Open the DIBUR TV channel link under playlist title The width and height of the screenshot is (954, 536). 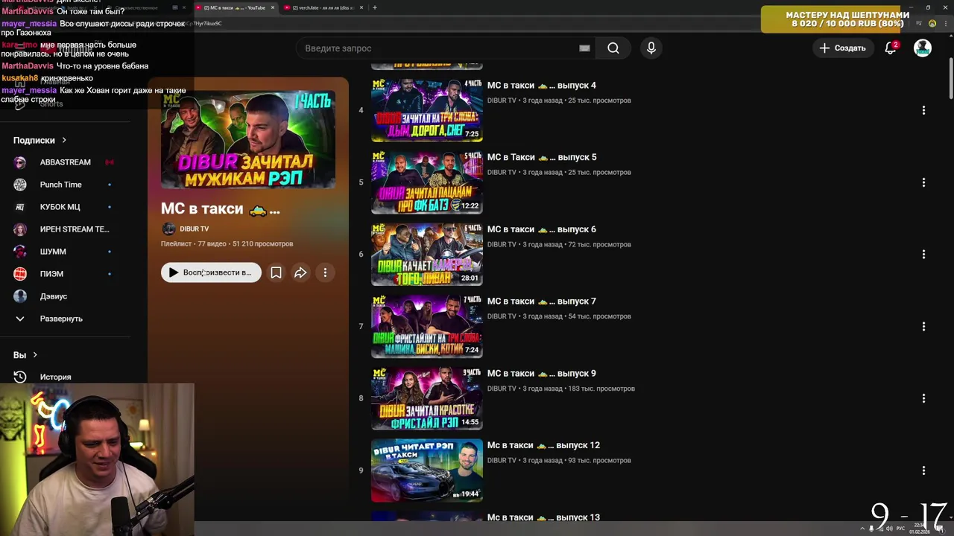tap(195, 229)
